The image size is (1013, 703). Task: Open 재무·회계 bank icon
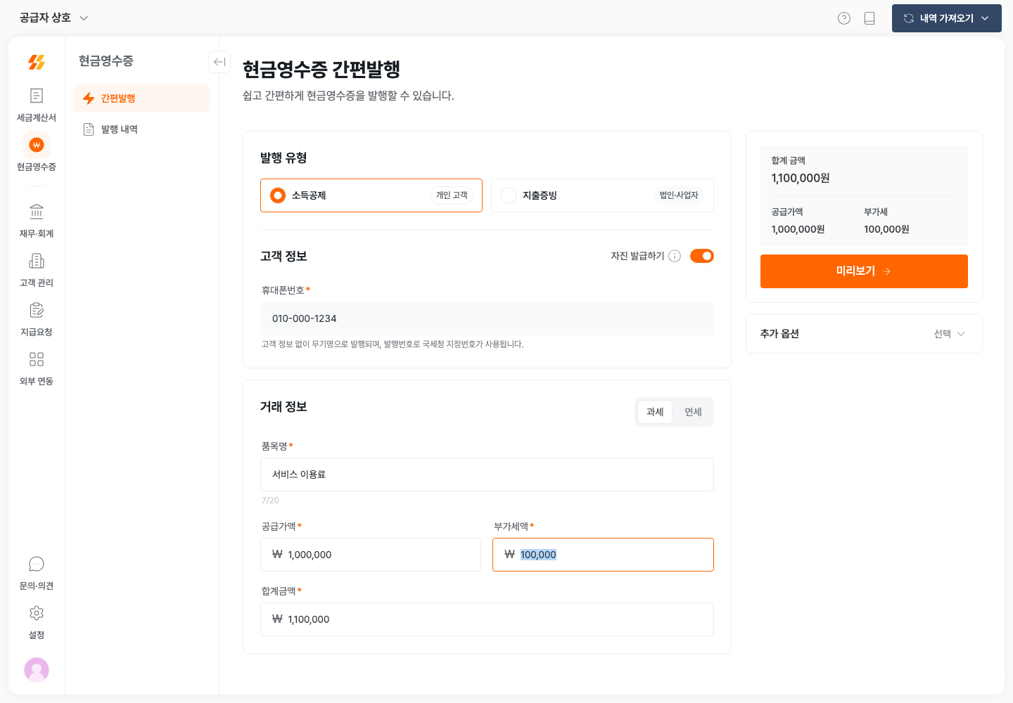(x=37, y=212)
